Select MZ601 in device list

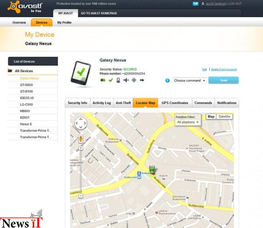[25, 118]
